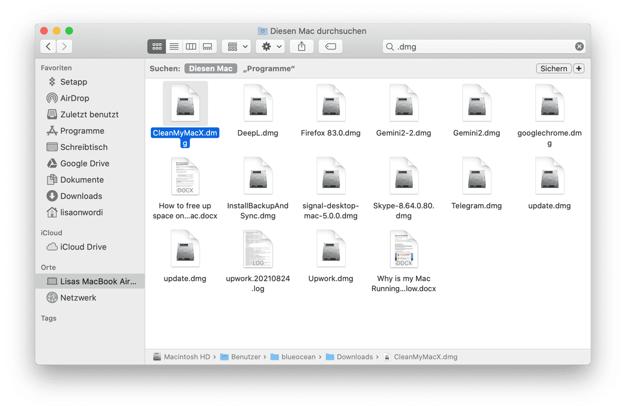Click the 'Firefox 83.0.dmg' file name
Image resolution: width=626 pixels, height=411 pixels.
tap(331, 133)
